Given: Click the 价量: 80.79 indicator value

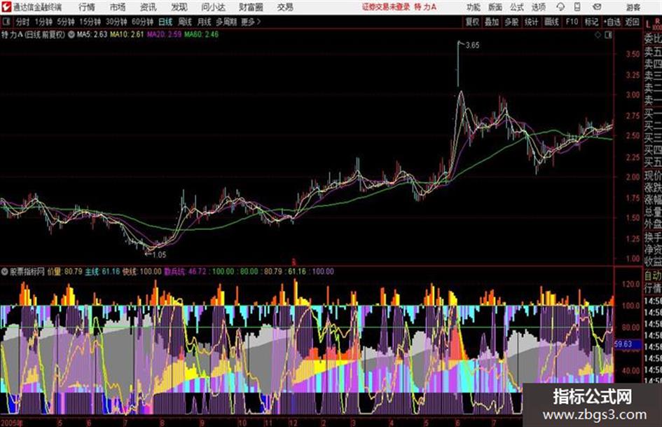Looking at the screenshot, I should click(x=64, y=271).
